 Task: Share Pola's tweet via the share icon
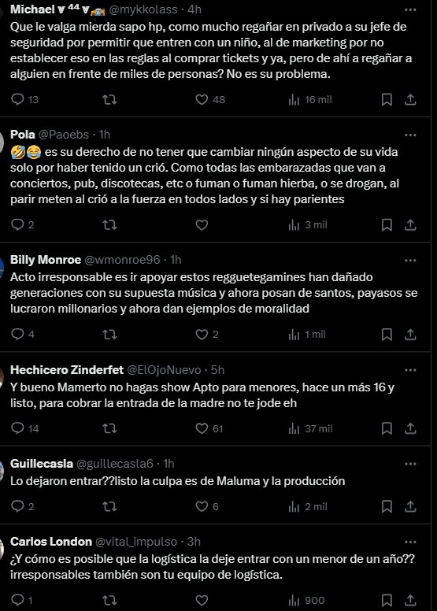(410, 225)
